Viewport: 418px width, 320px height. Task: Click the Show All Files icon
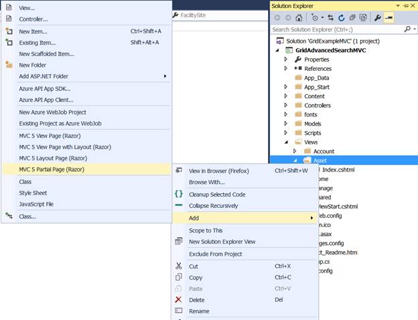(363, 17)
